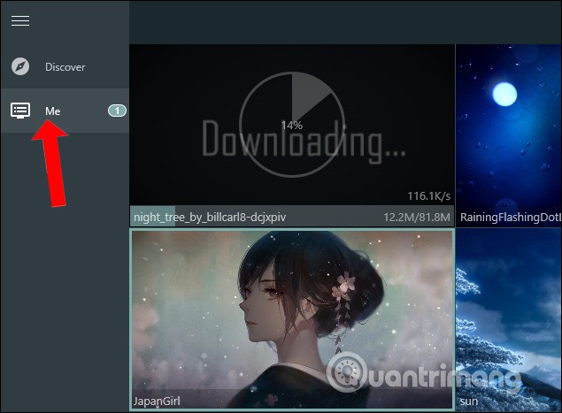Select the Me label in sidebar
Viewport: 562px width, 413px height.
(52, 111)
